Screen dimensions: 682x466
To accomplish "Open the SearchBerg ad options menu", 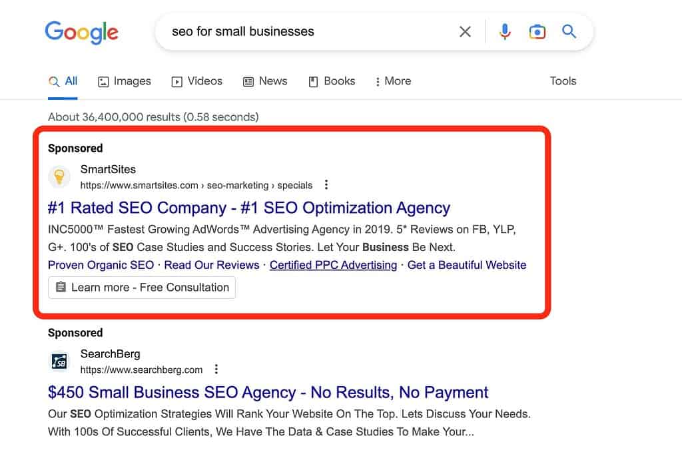I will click(x=216, y=369).
